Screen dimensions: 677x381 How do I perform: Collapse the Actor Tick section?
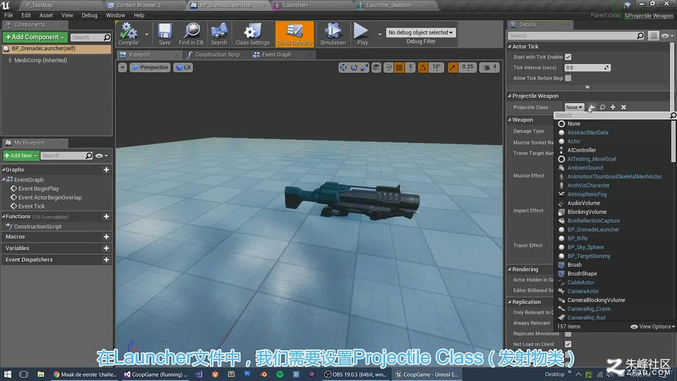[510, 47]
